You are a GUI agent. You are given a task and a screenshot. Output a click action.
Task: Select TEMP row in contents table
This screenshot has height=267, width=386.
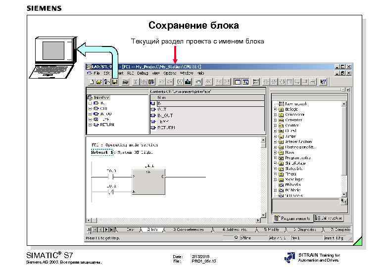[207, 122]
